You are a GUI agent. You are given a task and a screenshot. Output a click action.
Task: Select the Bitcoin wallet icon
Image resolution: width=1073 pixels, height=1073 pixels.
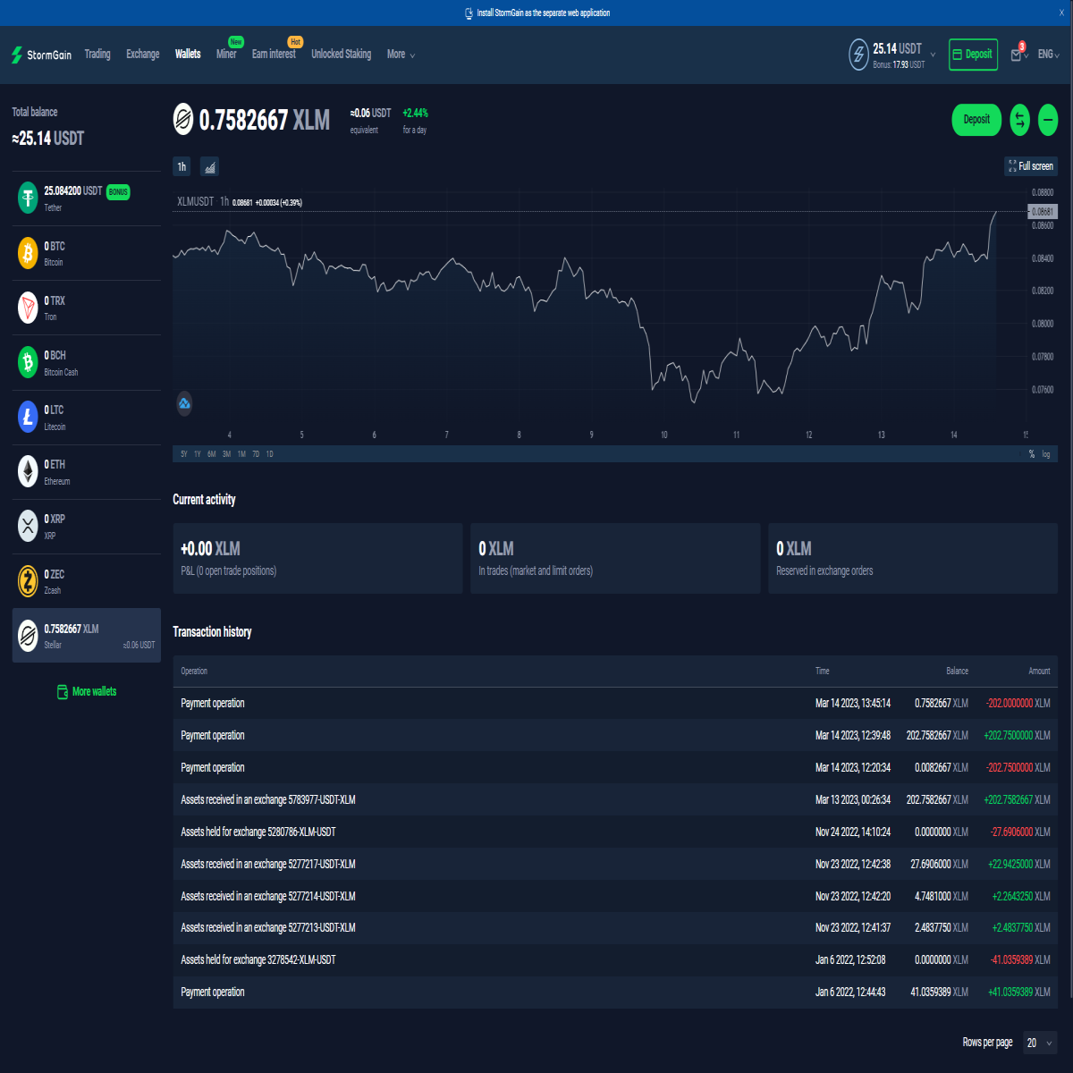coord(28,253)
